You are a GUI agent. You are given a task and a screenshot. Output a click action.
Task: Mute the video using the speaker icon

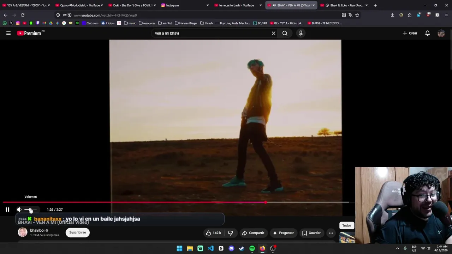tap(19, 210)
